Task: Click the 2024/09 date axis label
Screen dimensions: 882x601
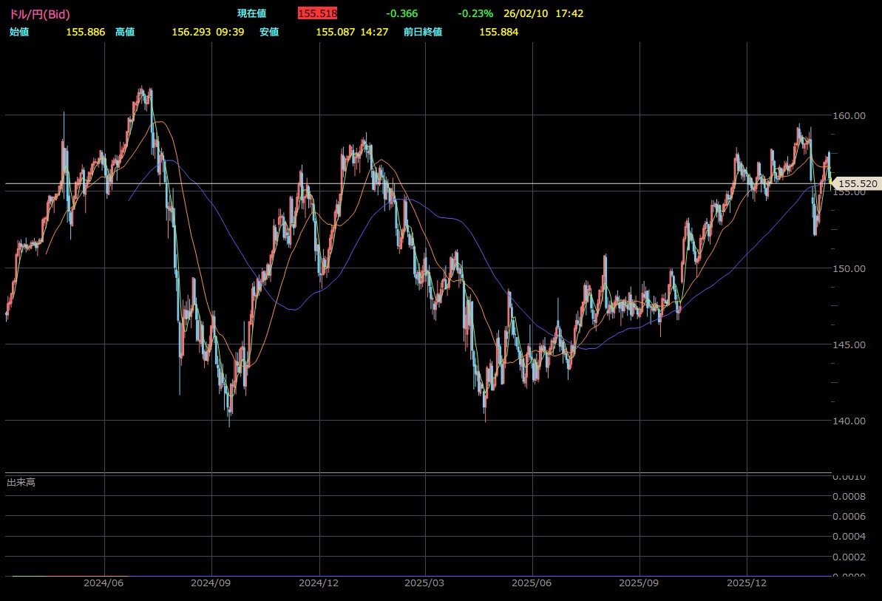Action: (211, 583)
